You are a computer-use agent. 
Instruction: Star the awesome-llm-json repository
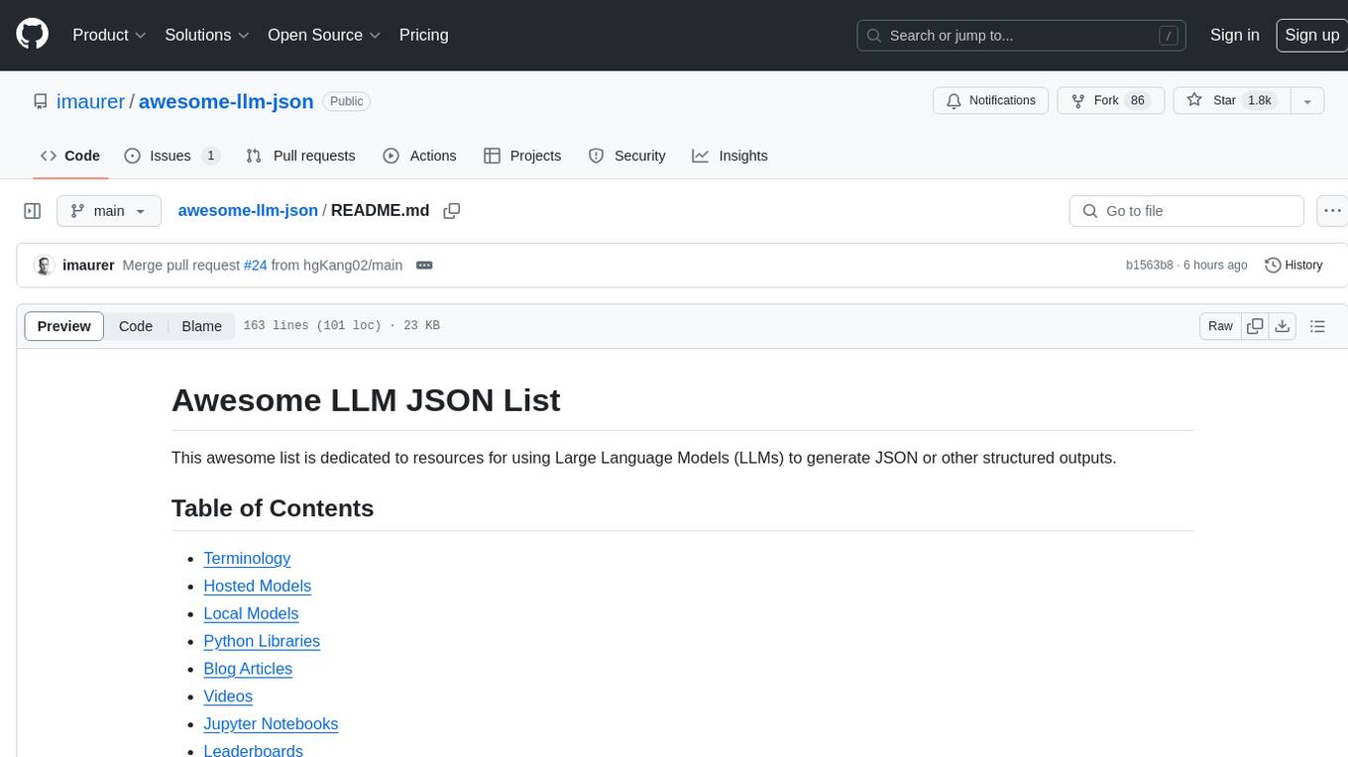tap(1231, 101)
